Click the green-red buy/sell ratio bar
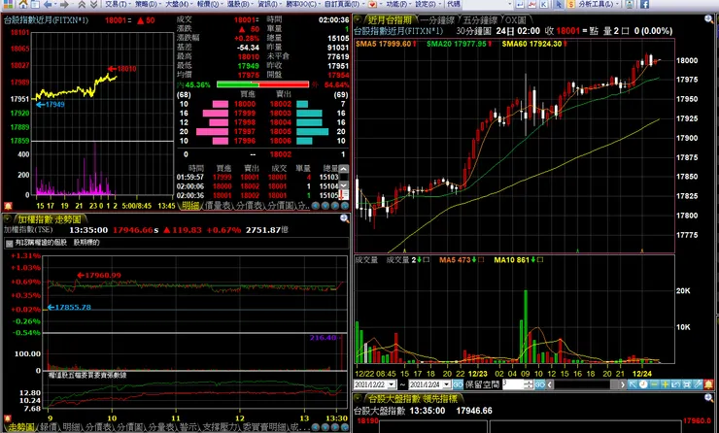The height and width of the screenshot is (433, 719). (262, 84)
